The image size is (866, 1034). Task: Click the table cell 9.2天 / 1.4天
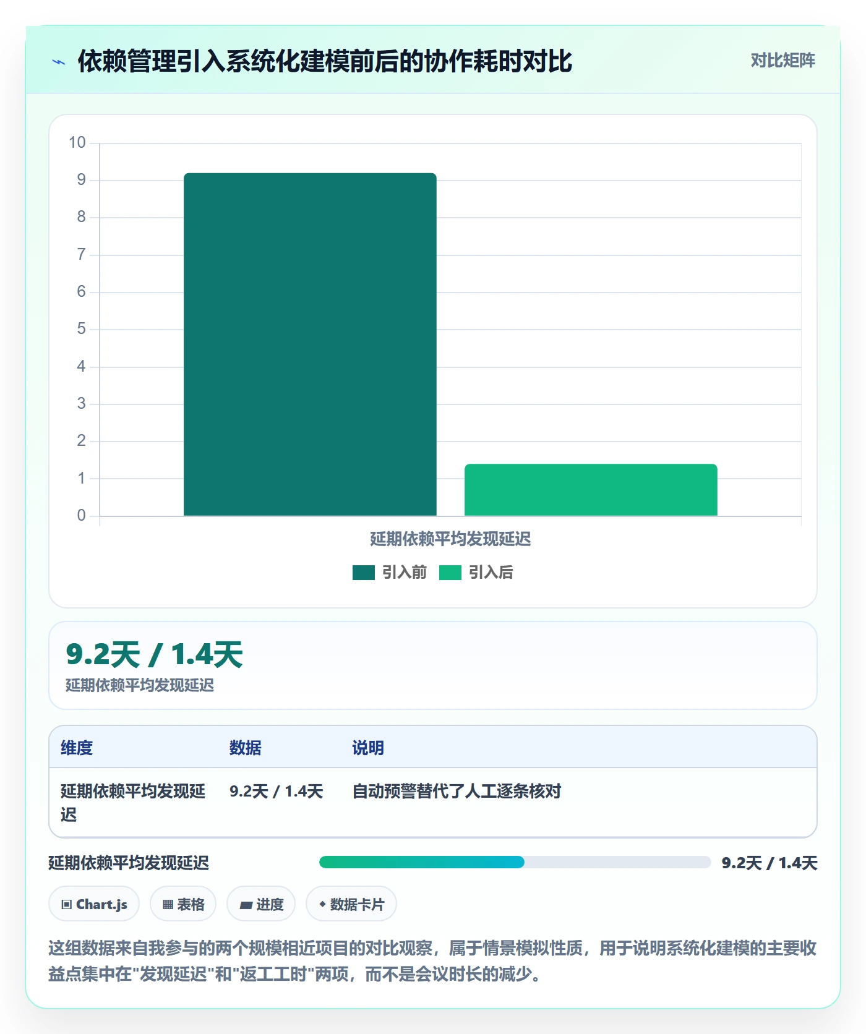coord(277,791)
